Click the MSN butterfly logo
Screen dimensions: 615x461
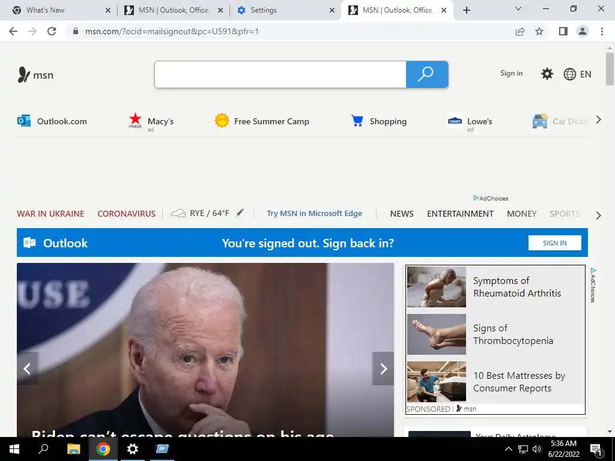click(x=35, y=74)
